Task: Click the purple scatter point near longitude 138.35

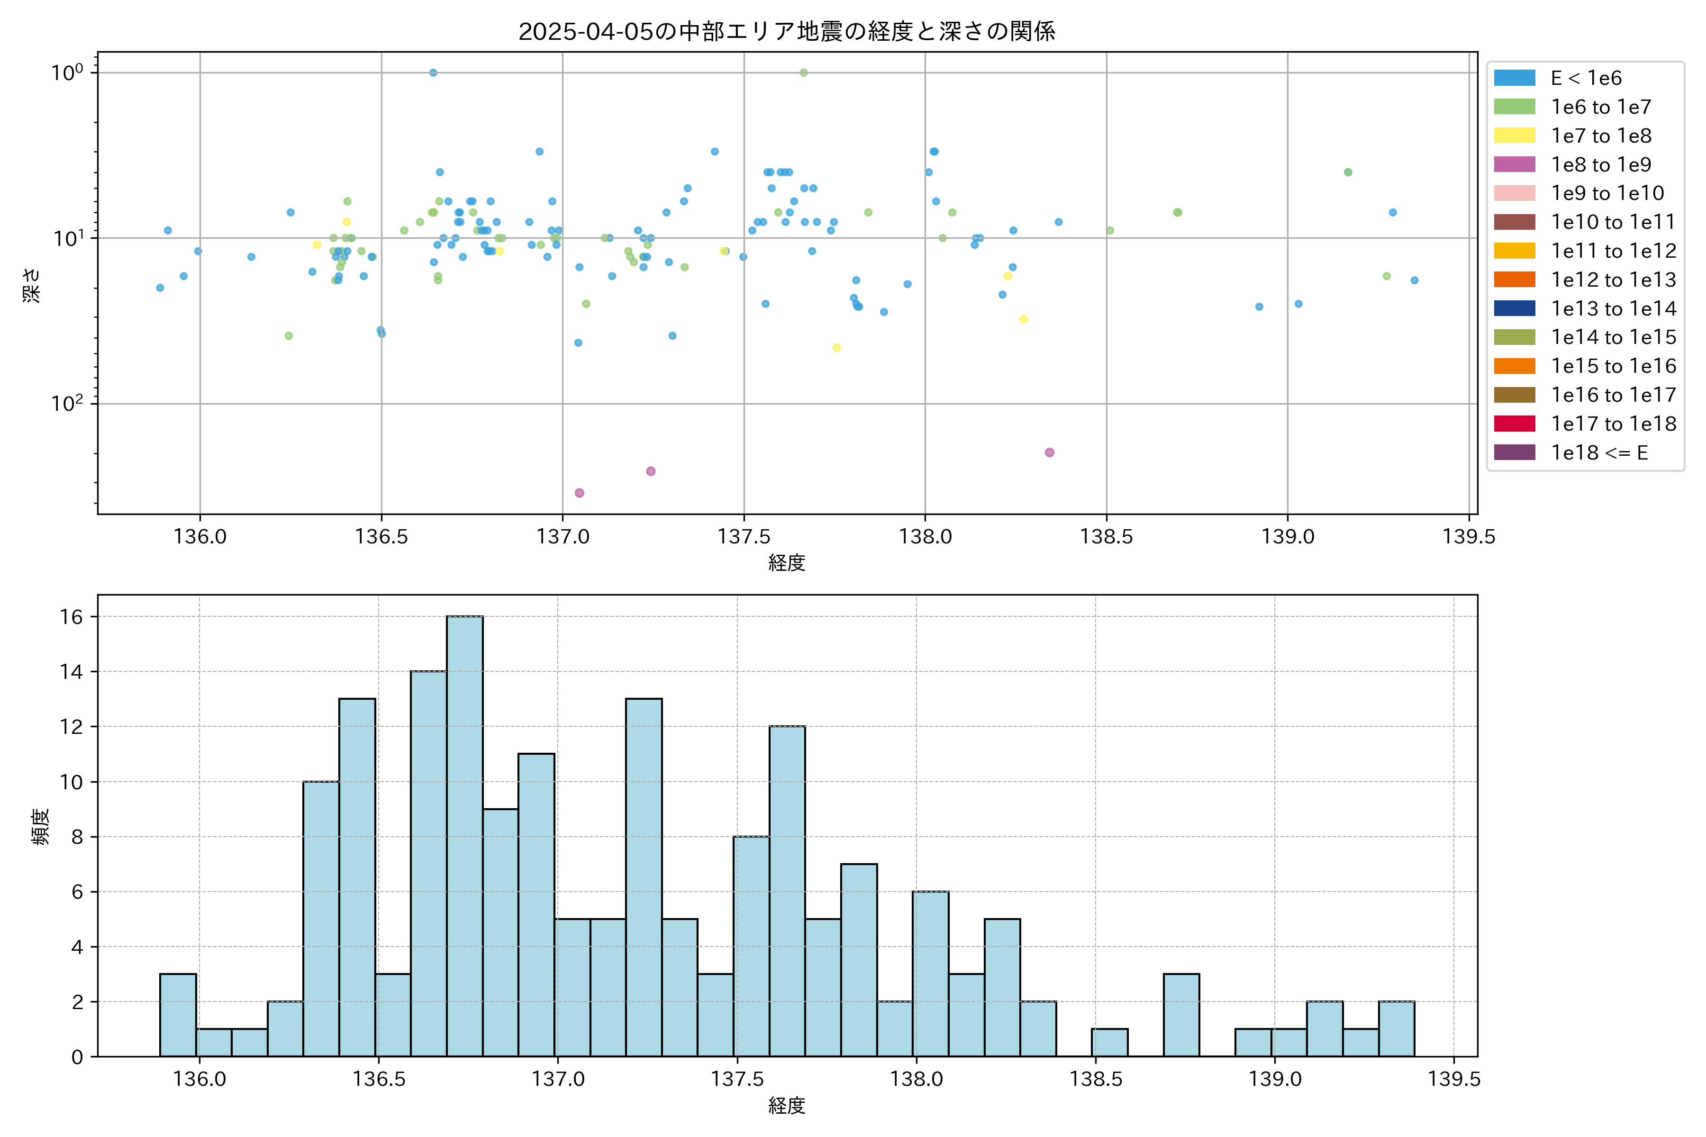Action: click(1050, 452)
